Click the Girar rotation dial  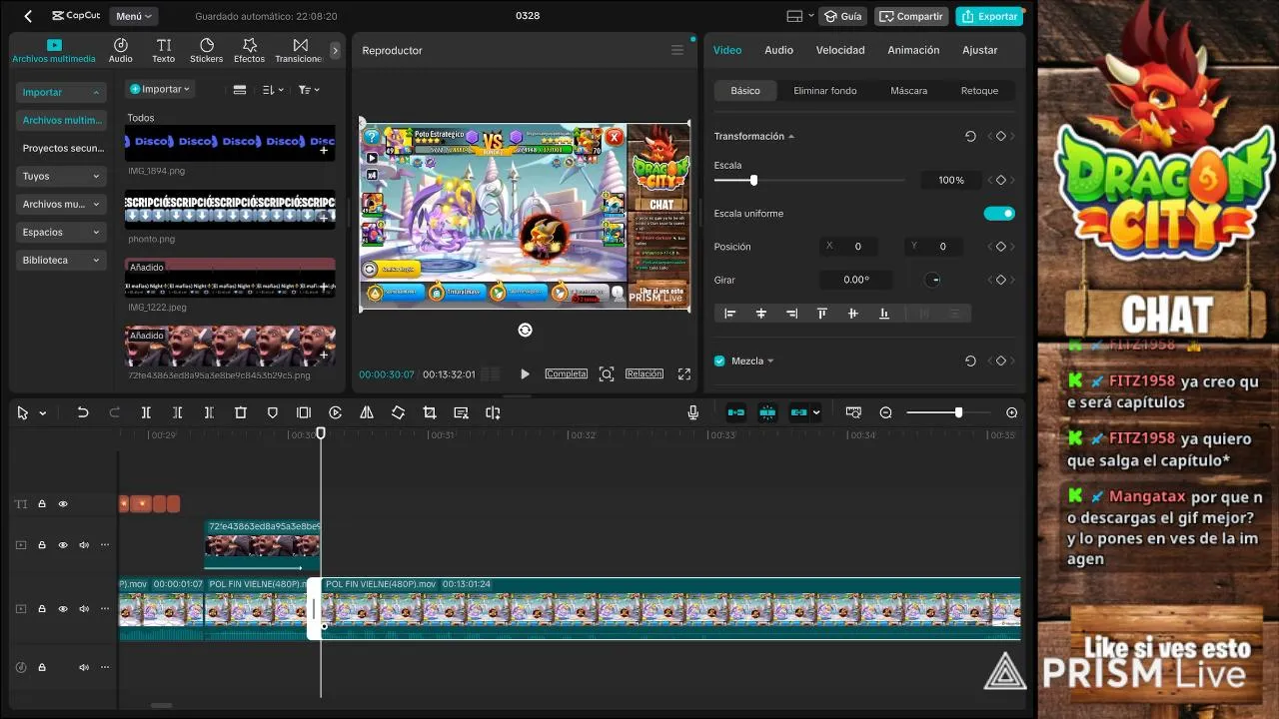point(933,280)
